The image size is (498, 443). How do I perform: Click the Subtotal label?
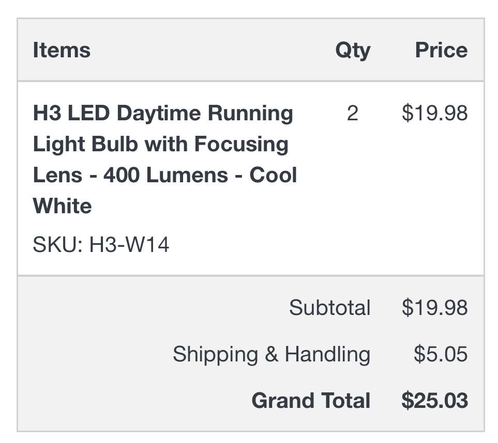click(329, 307)
